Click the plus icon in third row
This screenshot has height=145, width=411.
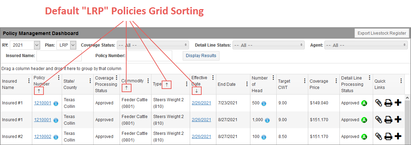(x=398, y=136)
